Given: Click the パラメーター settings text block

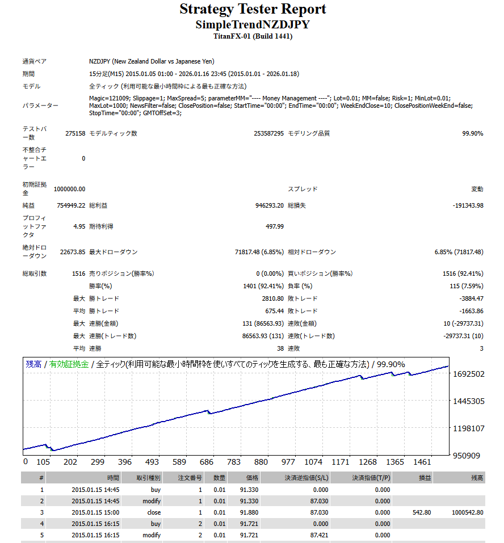Looking at the screenshot, I should (281, 106).
